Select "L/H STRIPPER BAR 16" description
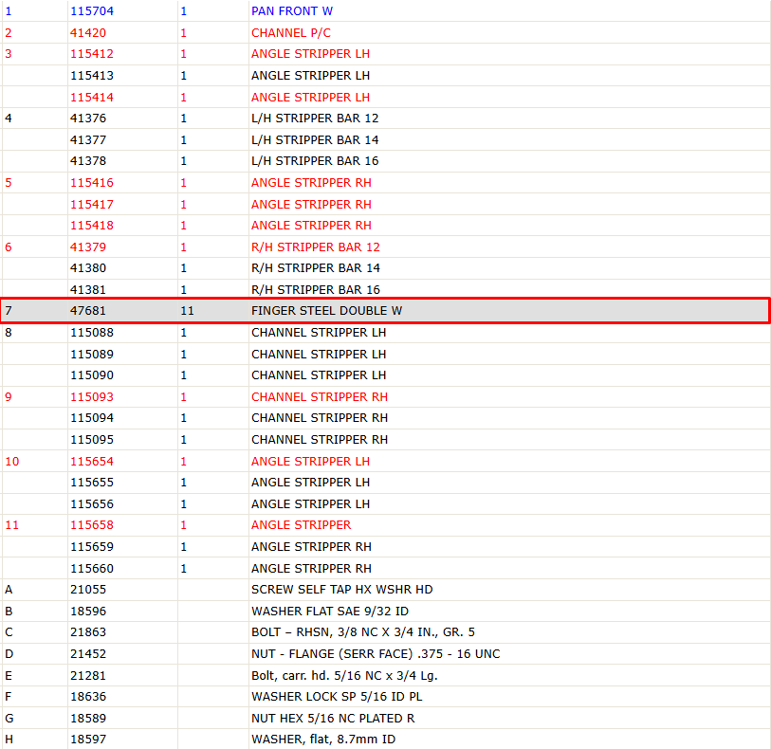The height and width of the screenshot is (749, 771). (x=315, y=161)
